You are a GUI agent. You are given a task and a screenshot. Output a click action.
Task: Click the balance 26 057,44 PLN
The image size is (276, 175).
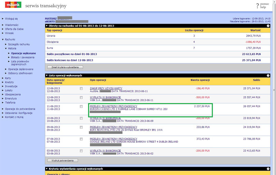point(252,106)
